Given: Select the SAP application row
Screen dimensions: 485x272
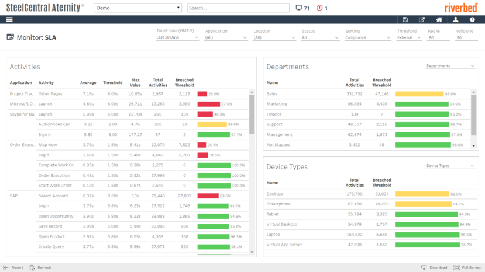Looking at the screenshot, I should pos(13,196).
